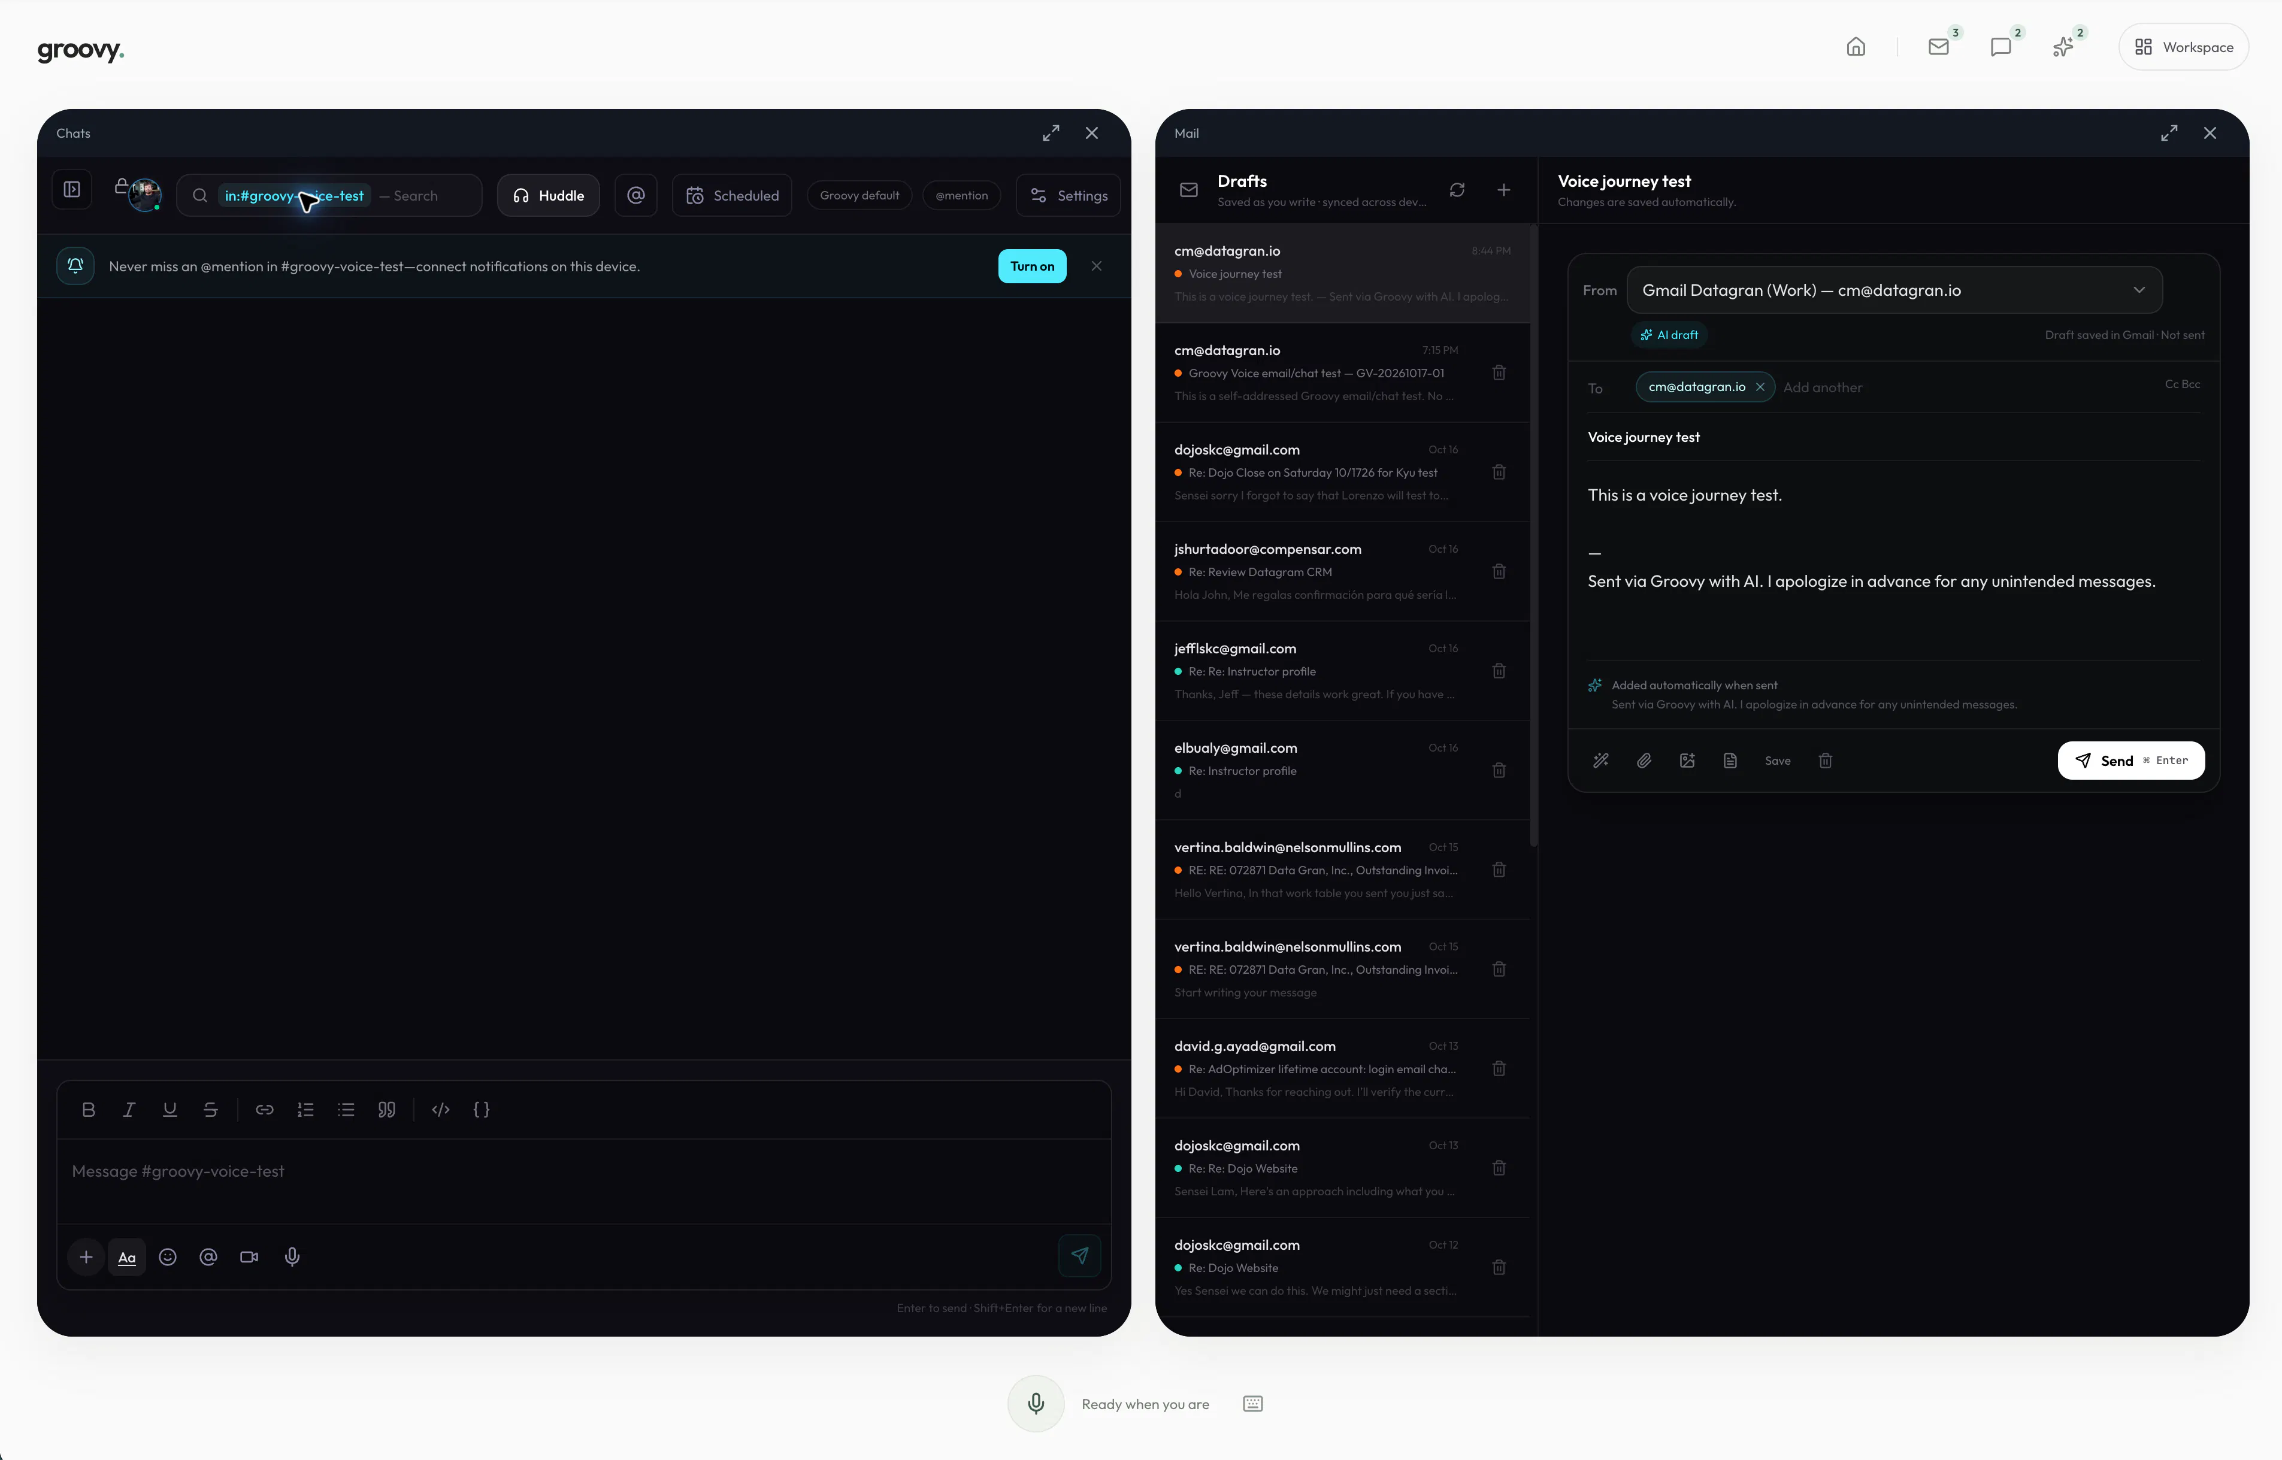Open the mentions @ icon in Chats toolbar

click(636, 195)
